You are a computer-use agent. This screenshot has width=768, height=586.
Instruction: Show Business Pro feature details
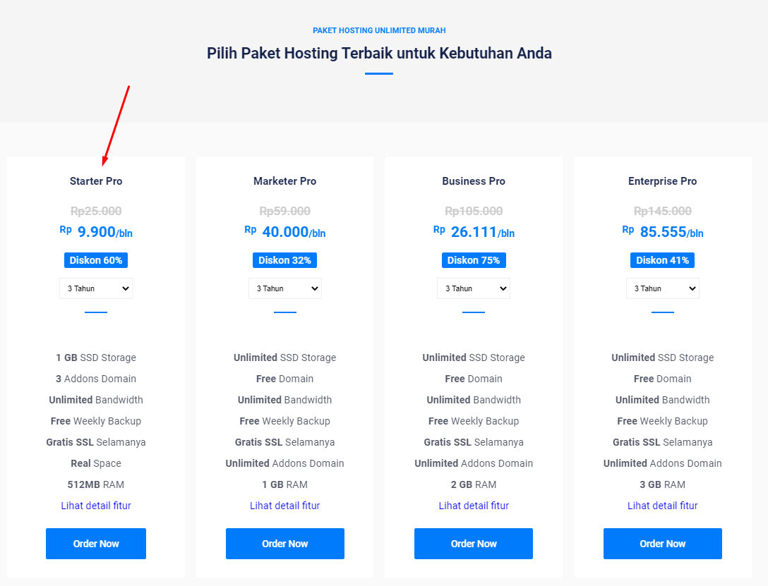coord(474,506)
